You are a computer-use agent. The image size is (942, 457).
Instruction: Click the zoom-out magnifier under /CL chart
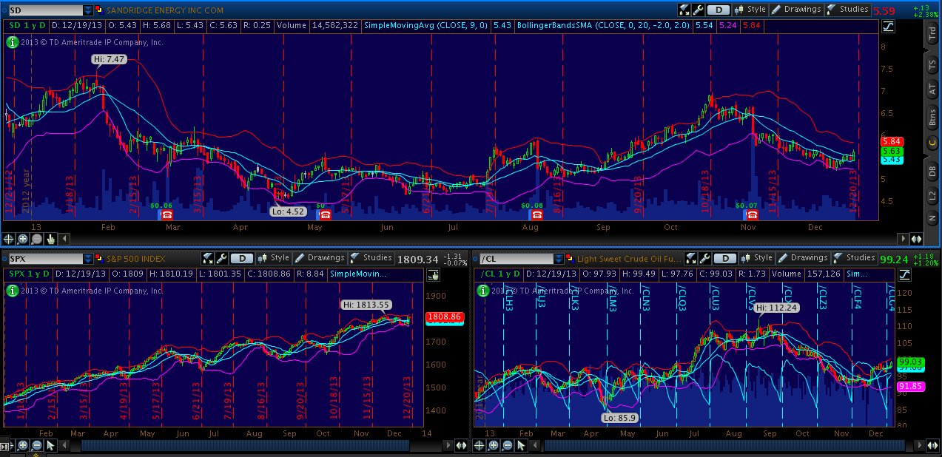(x=505, y=445)
